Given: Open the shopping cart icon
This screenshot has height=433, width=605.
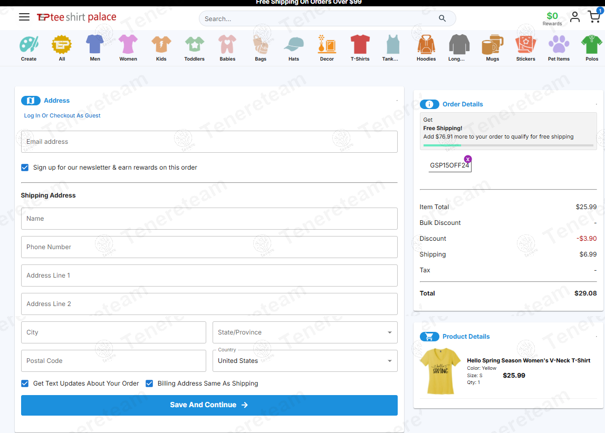Looking at the screenshot, I should click(x=595, y=16).
